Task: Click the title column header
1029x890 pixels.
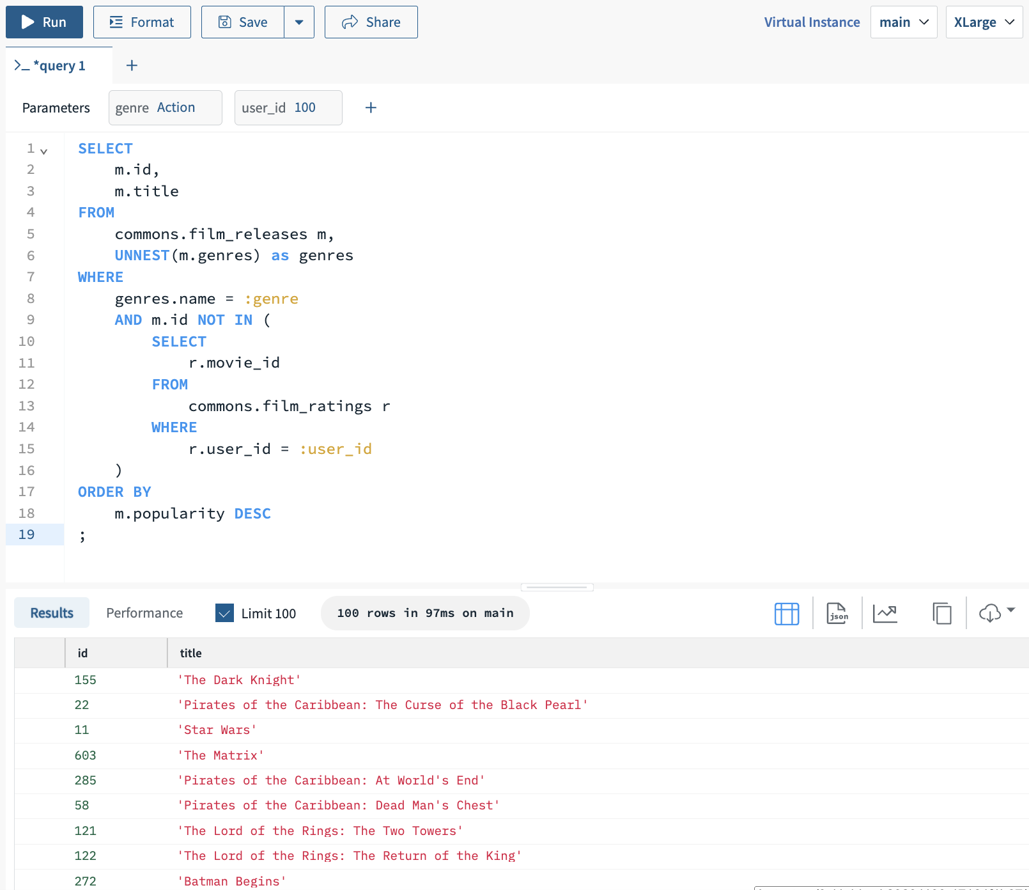Action: tap(598, 653)
